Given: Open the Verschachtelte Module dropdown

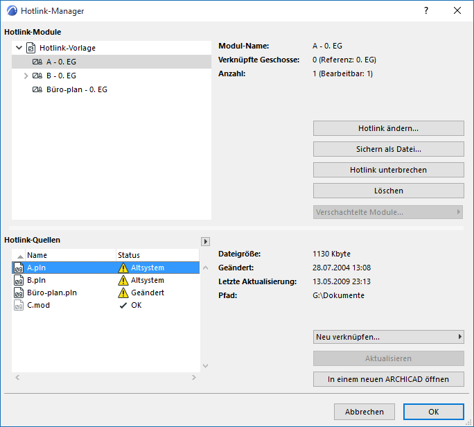Looking at the screenshot, I should click(x=389, y=212).
